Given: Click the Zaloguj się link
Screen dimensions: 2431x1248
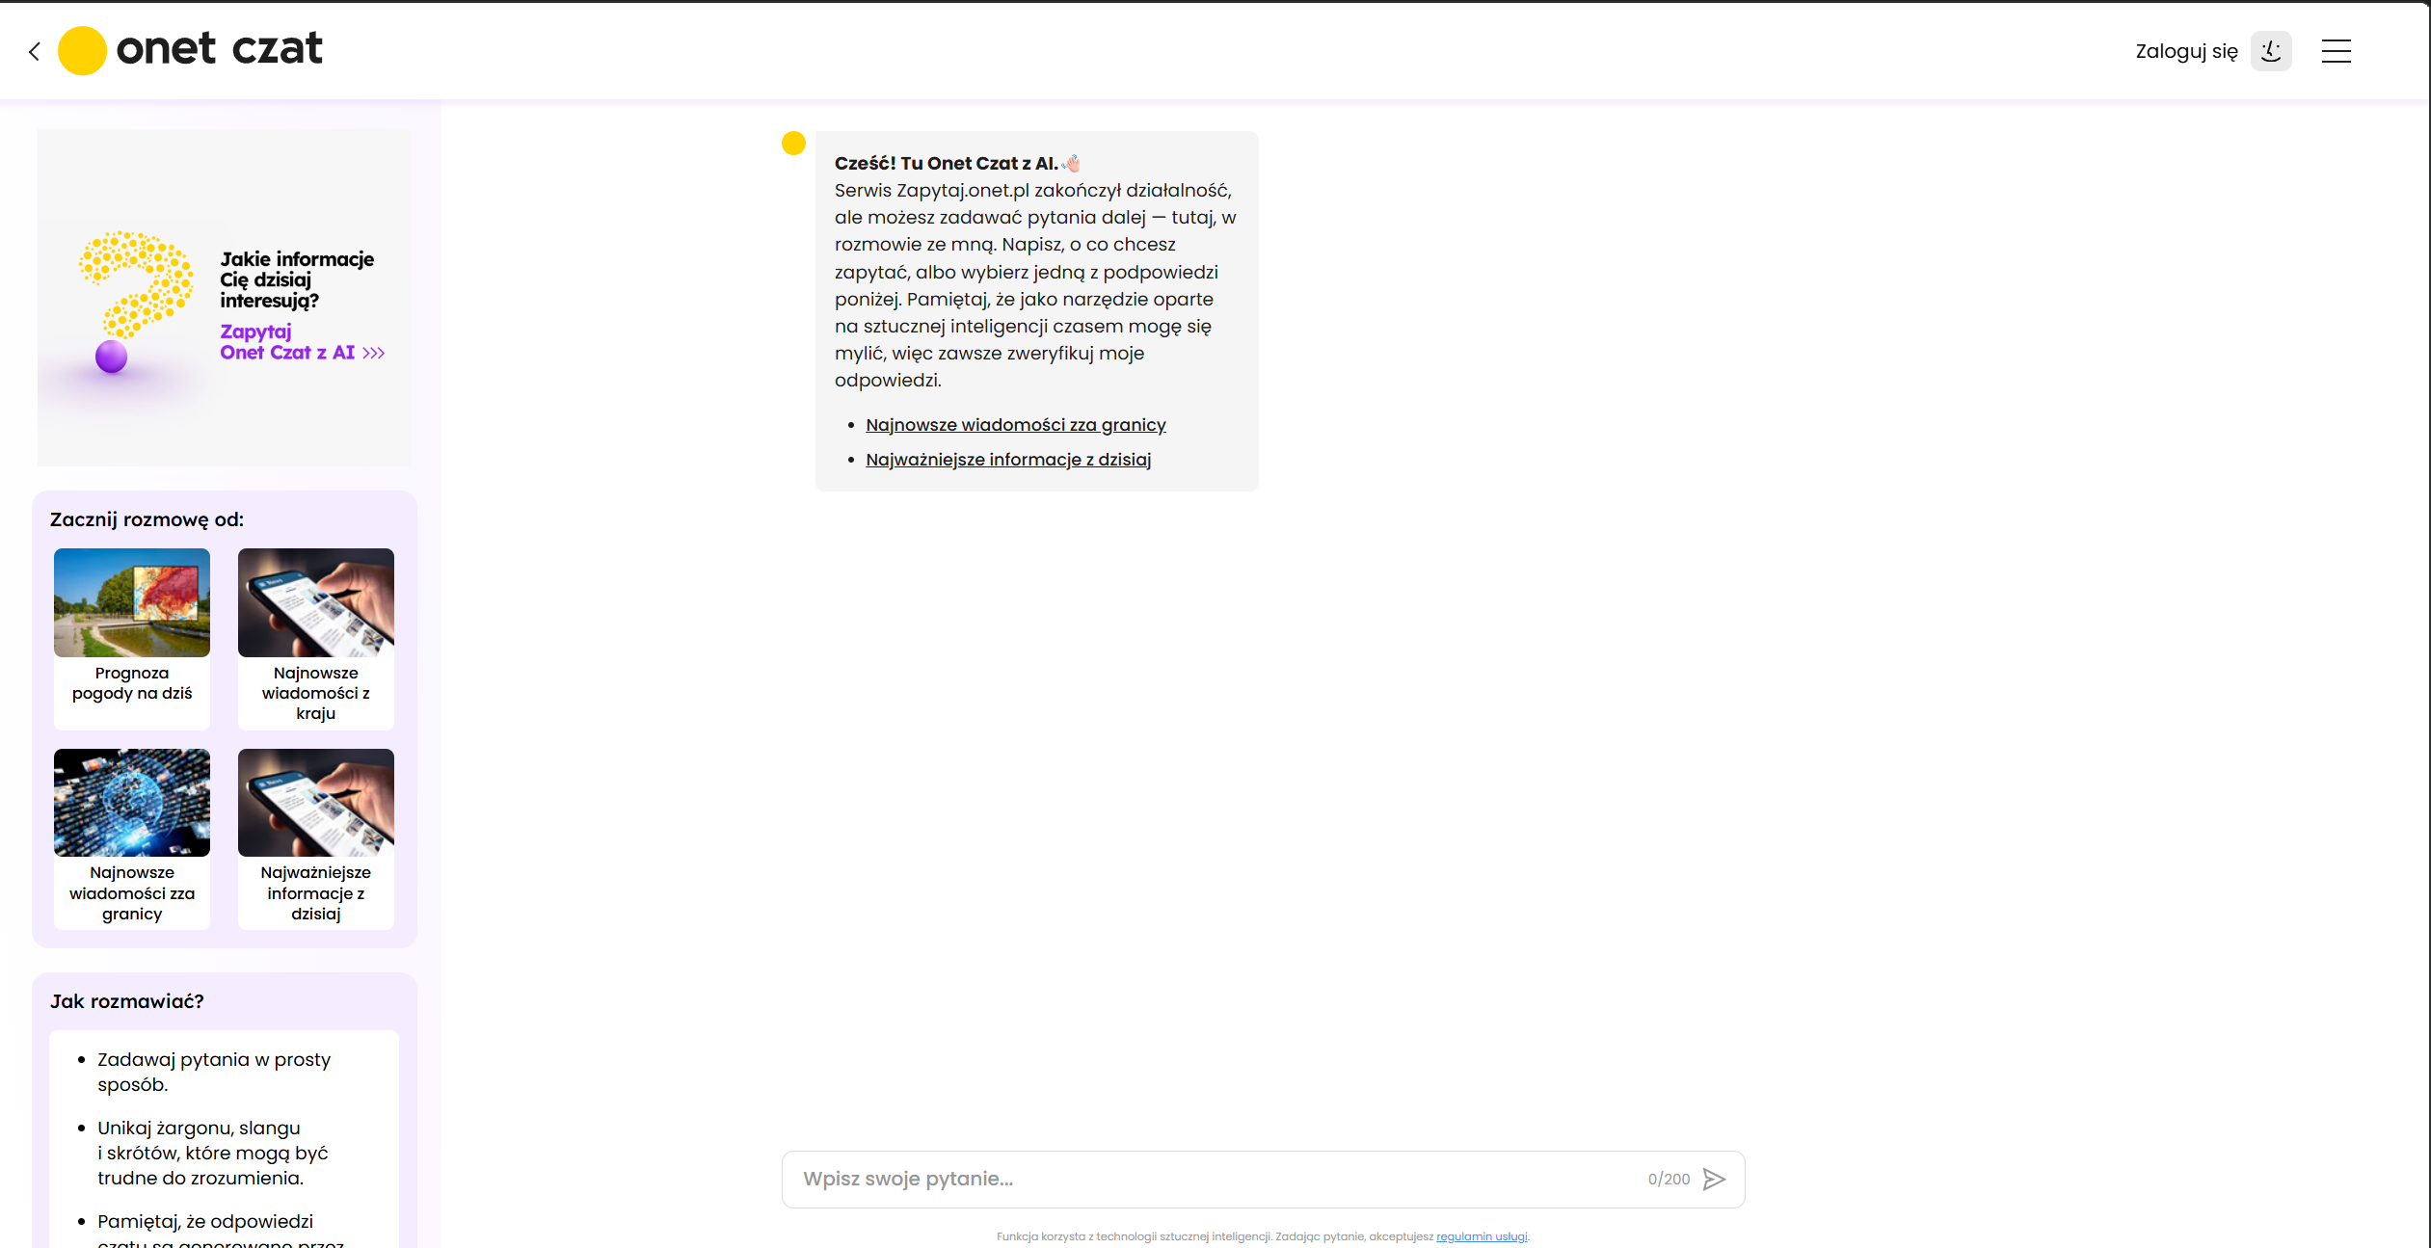Looking at the screenshot, I should pos(2186,51).
